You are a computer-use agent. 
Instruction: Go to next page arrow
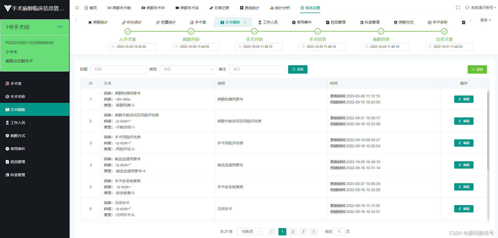[x=314, y=231]
